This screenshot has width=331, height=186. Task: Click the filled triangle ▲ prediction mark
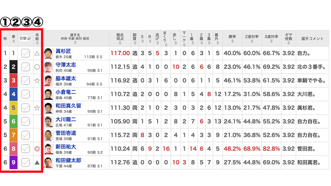(37, 162)
